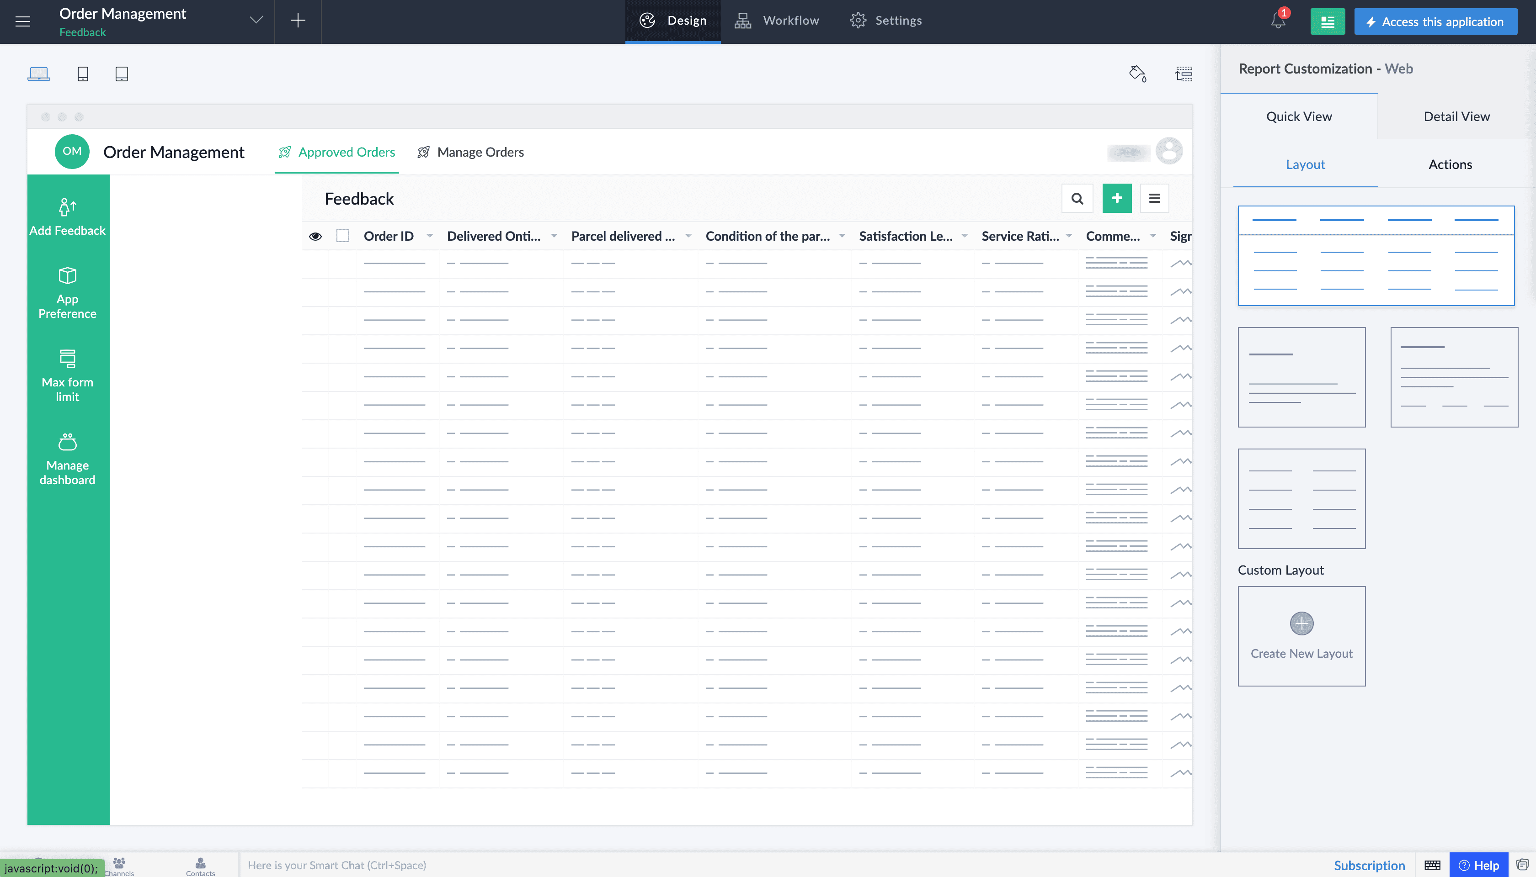
Task: Click the Subscription link
Action: [x=1369, y=865]
